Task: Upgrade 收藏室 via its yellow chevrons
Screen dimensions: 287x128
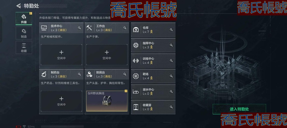Action: click(x=151, y=109)
